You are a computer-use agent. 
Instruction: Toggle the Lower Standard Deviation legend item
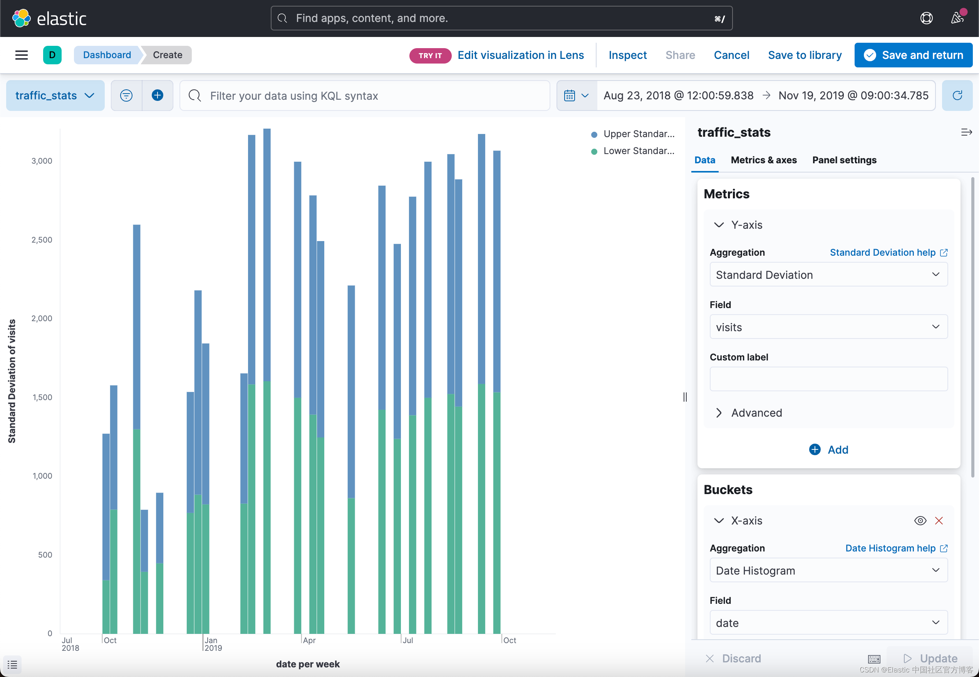(x=632, y=151)
